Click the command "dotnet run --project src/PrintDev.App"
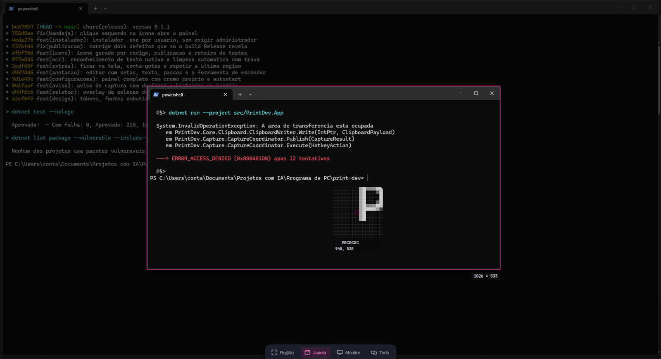The width and height of the screenshot is (661, 359). click(x=226, y=113)
